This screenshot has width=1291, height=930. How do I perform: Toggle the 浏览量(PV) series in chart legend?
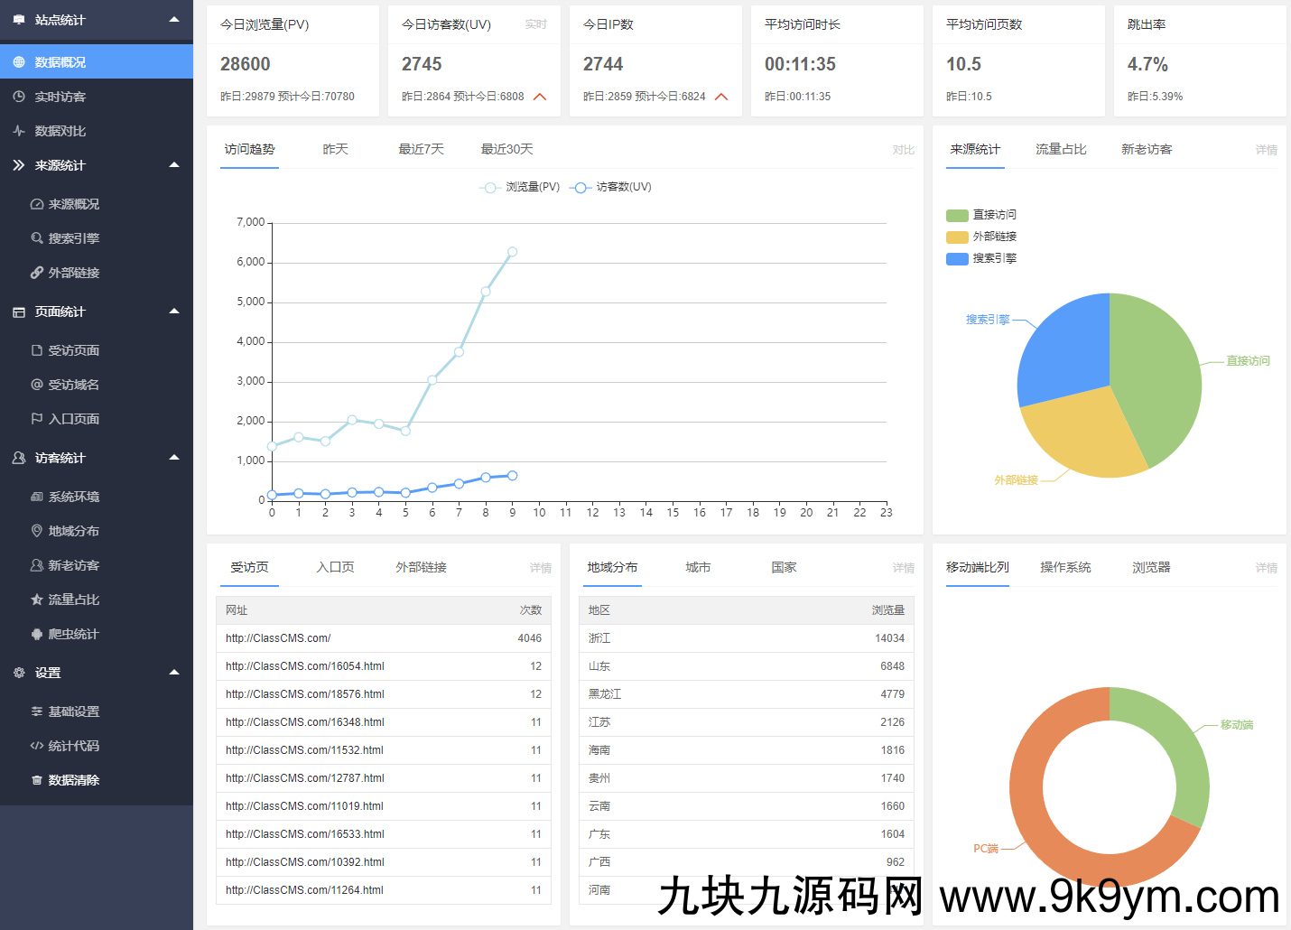pos(520,187)
